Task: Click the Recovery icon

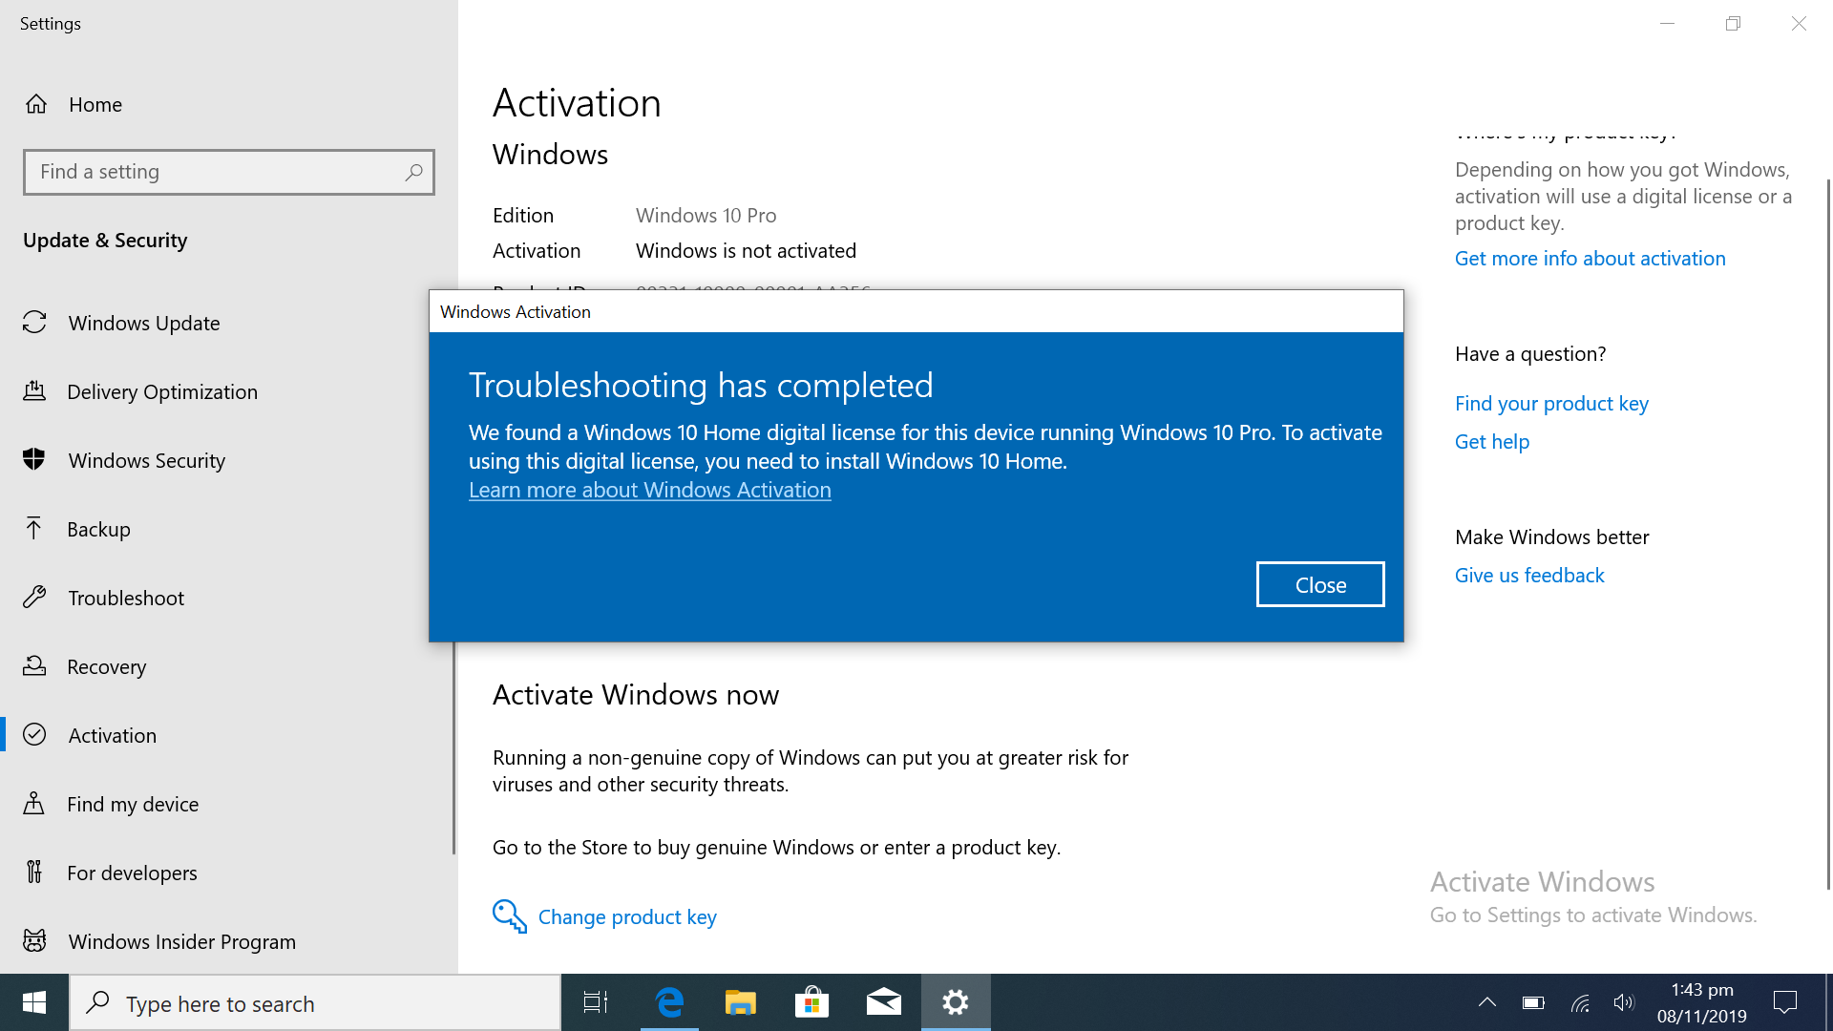Action: point(34,666)
